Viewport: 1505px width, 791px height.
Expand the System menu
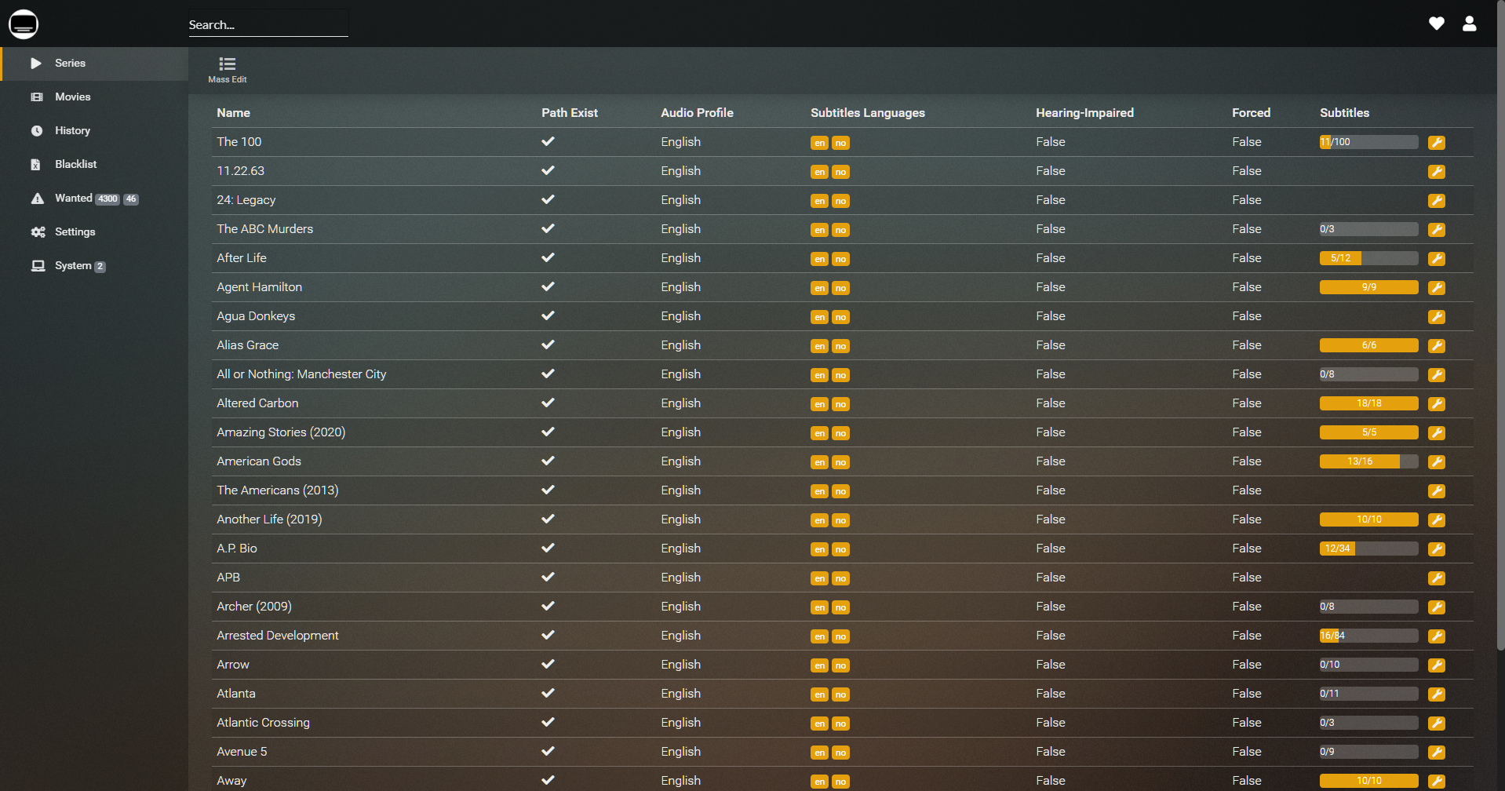(x=72, y=266)
